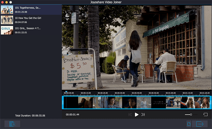The image size is (212, 129).
Task: Click the 00:01:00.00 timeline mark
Action: click(171, 93)
